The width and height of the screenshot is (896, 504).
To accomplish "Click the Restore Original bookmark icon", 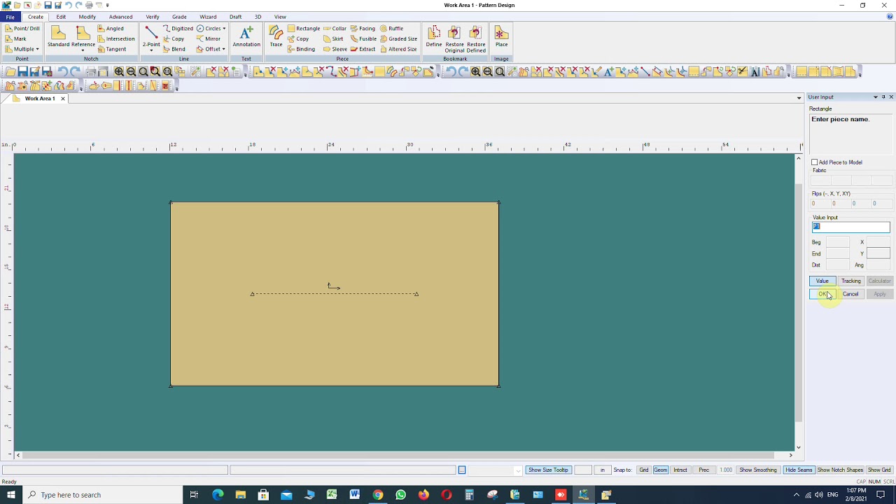I will (454, 39).
